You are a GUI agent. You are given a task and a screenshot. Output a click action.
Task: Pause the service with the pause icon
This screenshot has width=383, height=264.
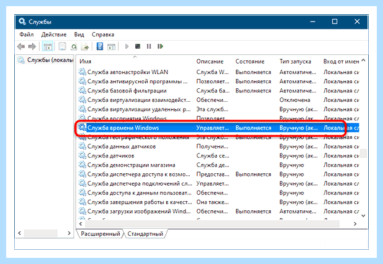point(149,46)
